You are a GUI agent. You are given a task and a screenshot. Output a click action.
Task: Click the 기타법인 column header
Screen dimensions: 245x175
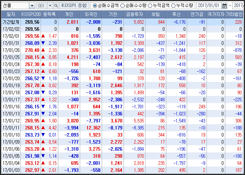[x=234, y=14]
